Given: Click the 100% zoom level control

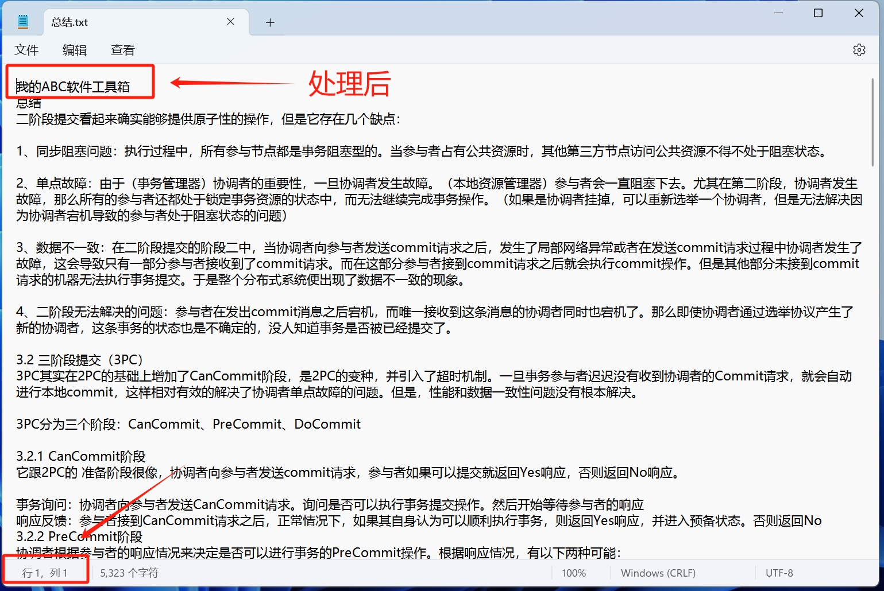Looking at the screenshot, I should tap(574, 572).
